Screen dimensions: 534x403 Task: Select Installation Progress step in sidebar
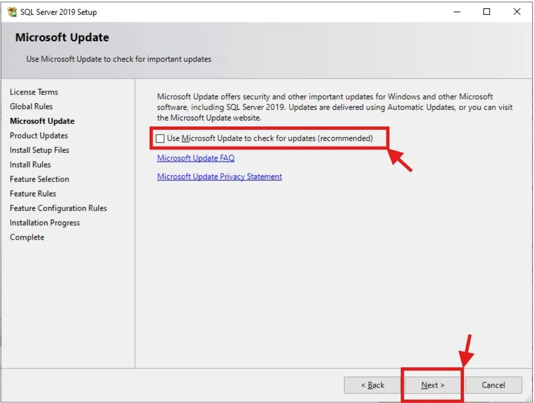pos(45,223)
